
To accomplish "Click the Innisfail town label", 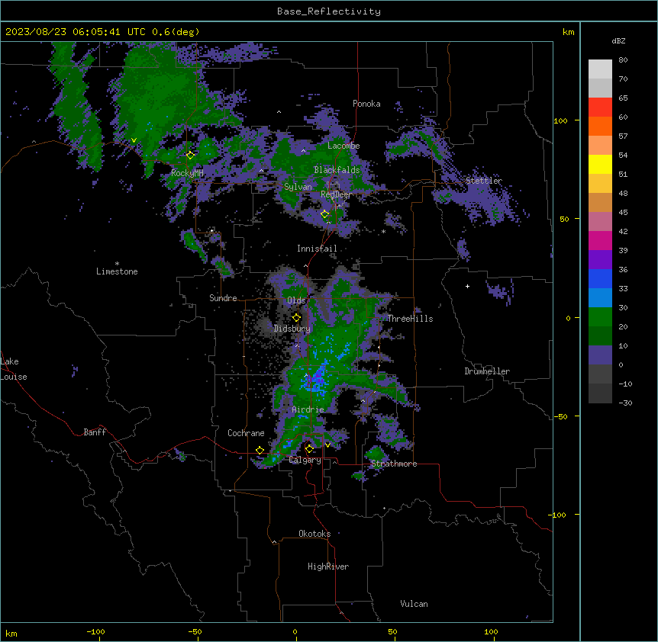I will click(x=317, y=249).
